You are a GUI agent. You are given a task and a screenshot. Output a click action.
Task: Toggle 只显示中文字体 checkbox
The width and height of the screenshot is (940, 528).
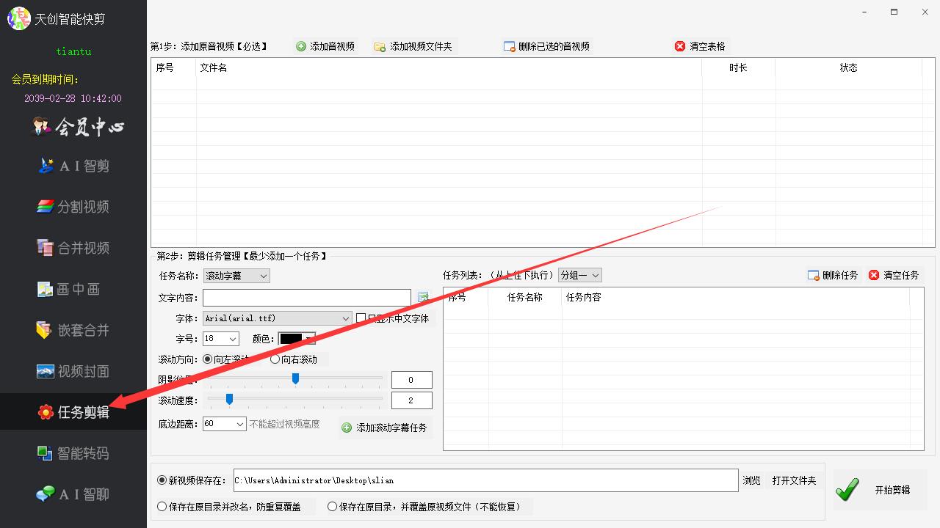tap(361, 318)
